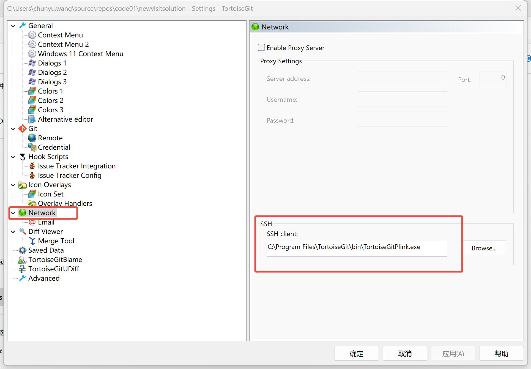
Task: Click the Browse... button for SSH client
Action: (x=484, y=248)
